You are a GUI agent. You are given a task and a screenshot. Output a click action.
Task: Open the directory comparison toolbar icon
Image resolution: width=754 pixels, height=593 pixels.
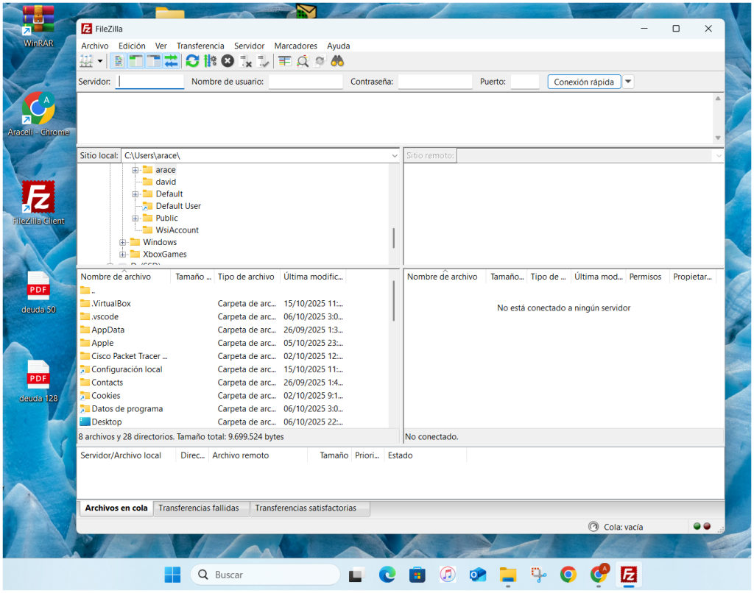pos(284,61)
